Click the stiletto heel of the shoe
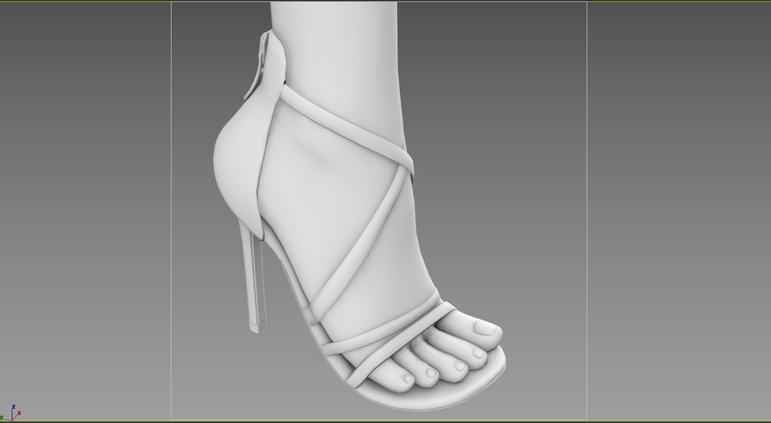The image size is (771, 423). (252, 275)
